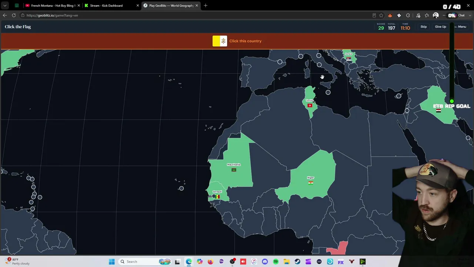474x267 pixels.
Task: Click the Cape Verde circle marker in Atlantic
Action: (181, 188)
